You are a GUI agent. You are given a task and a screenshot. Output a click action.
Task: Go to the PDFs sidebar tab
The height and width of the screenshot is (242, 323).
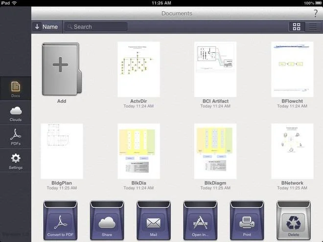pos(16,137)
